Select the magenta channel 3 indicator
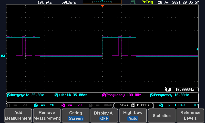205x123 pixels. (x=63, y=105)
